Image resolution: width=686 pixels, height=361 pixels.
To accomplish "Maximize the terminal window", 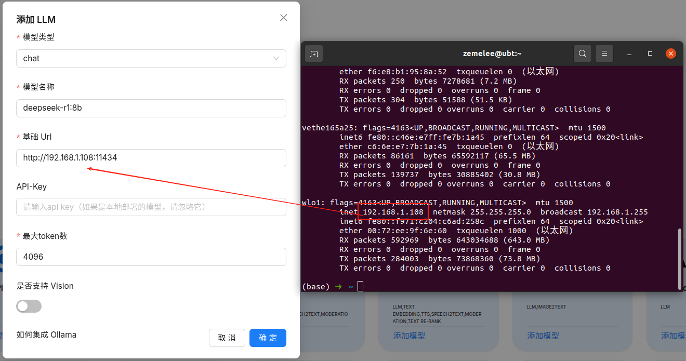I will point(650,54).
